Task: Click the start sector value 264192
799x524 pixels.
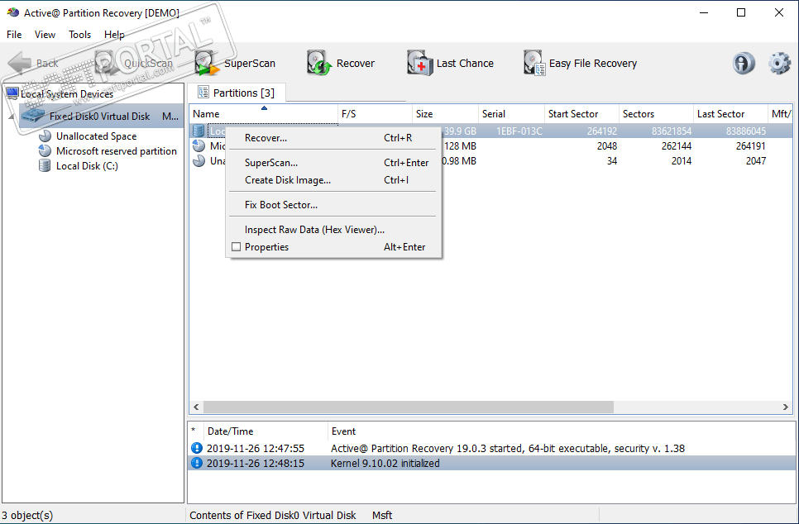Action: click(602, 131)
